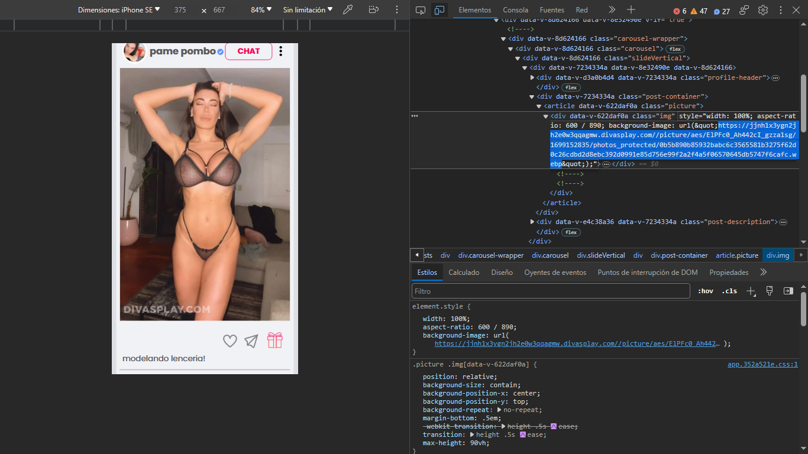Switch to the Calculado tab

464,273
